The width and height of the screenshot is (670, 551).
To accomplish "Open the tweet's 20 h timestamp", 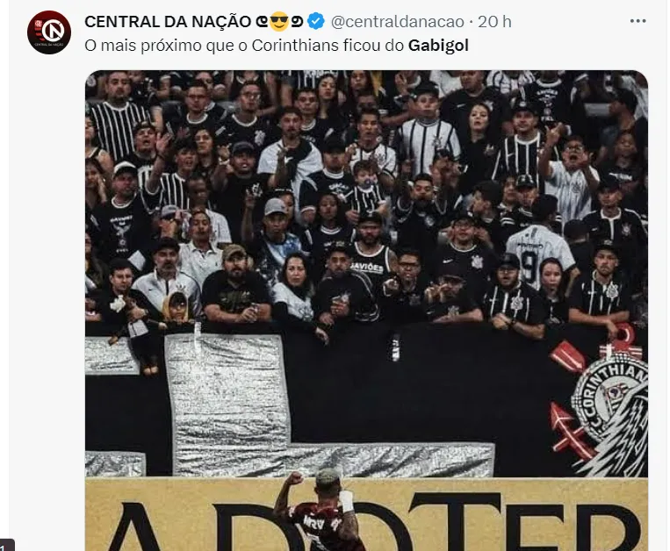I will (494, 22).
